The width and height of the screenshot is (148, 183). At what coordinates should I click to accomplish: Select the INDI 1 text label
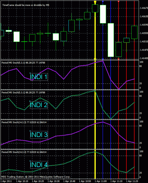point(39,77)
